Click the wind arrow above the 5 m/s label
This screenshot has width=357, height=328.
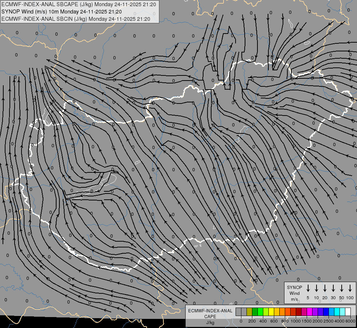pos(308,288)
